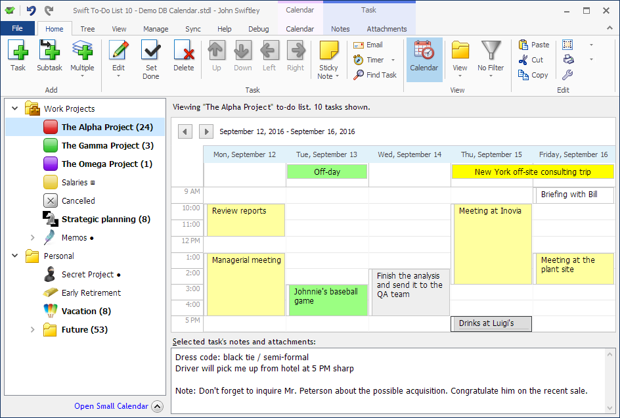Open the Attachments ribbon tab

coord(387,29)
